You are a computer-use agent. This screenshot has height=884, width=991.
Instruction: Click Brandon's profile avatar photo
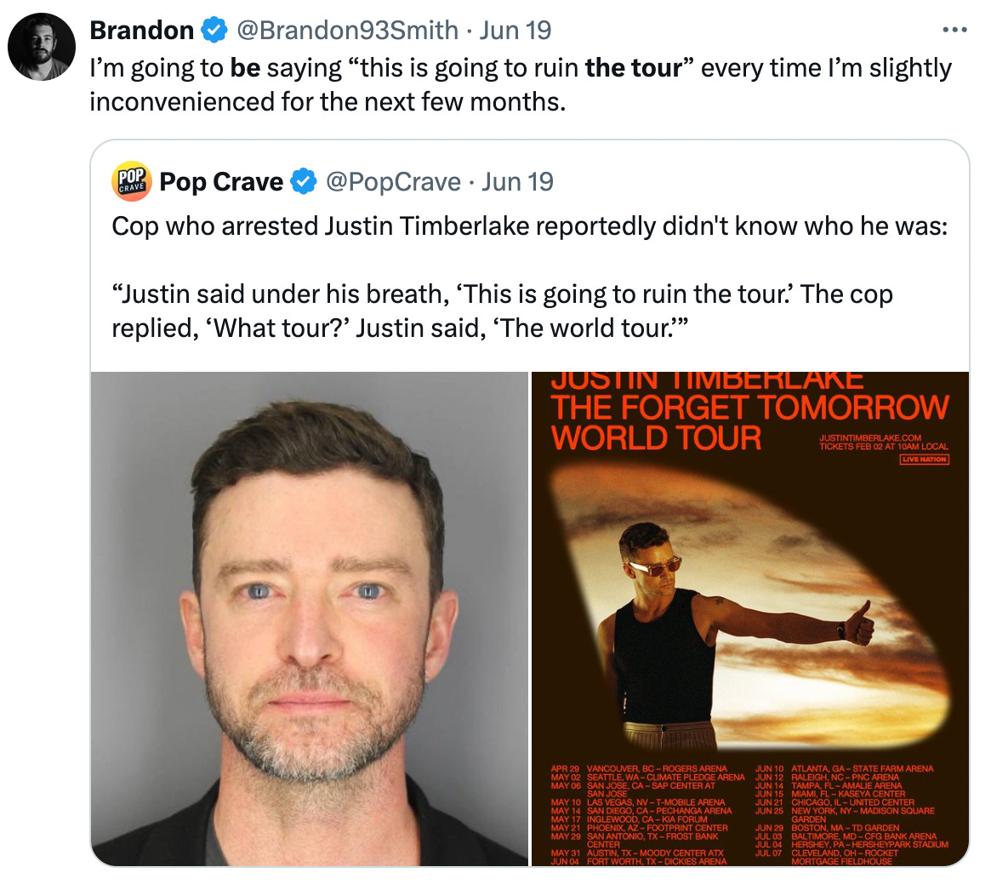point(42,47)
